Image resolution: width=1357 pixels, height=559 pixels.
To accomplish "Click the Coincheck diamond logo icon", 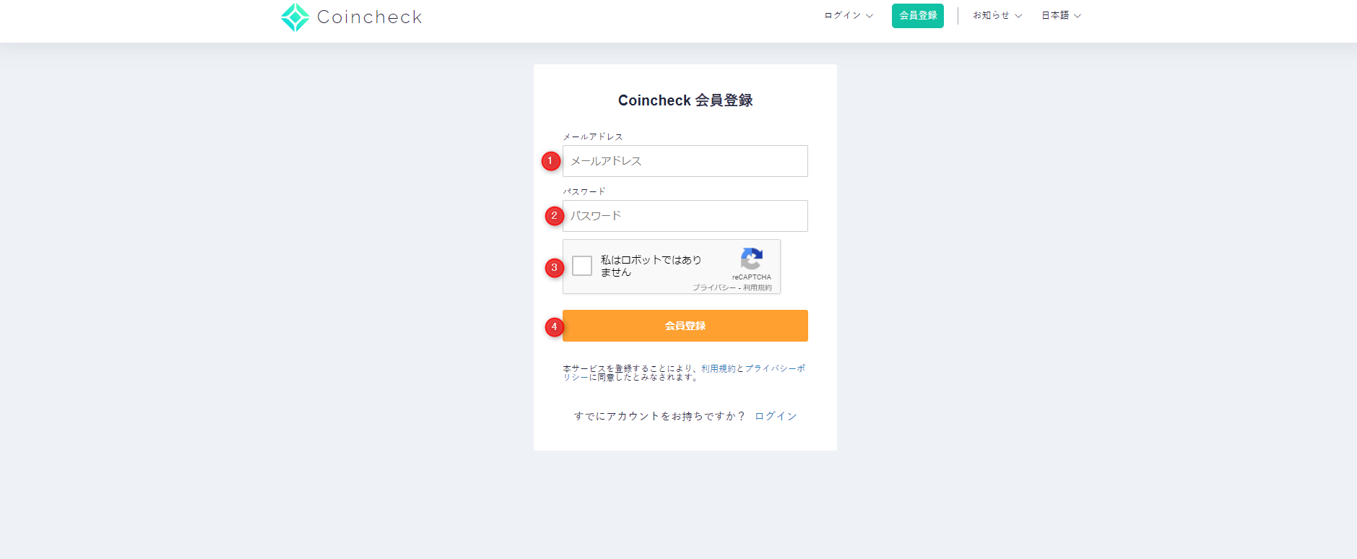I will click(x=295, y=17).
